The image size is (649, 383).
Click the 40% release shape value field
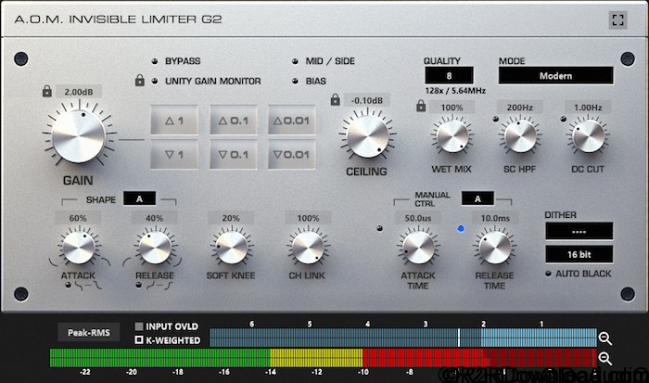click(155, 218)
